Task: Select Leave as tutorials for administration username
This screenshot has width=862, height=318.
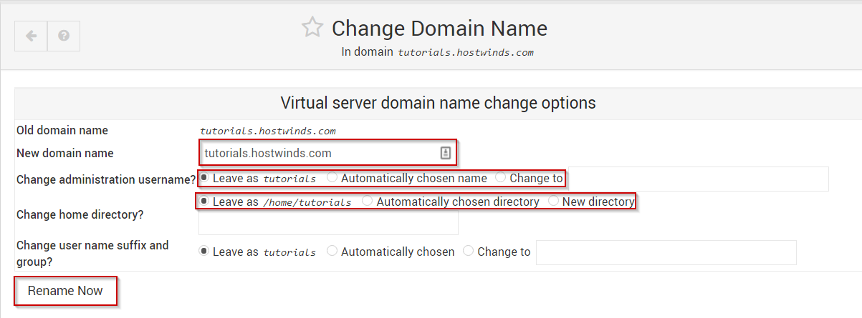Action: click(x=205, y=177)
